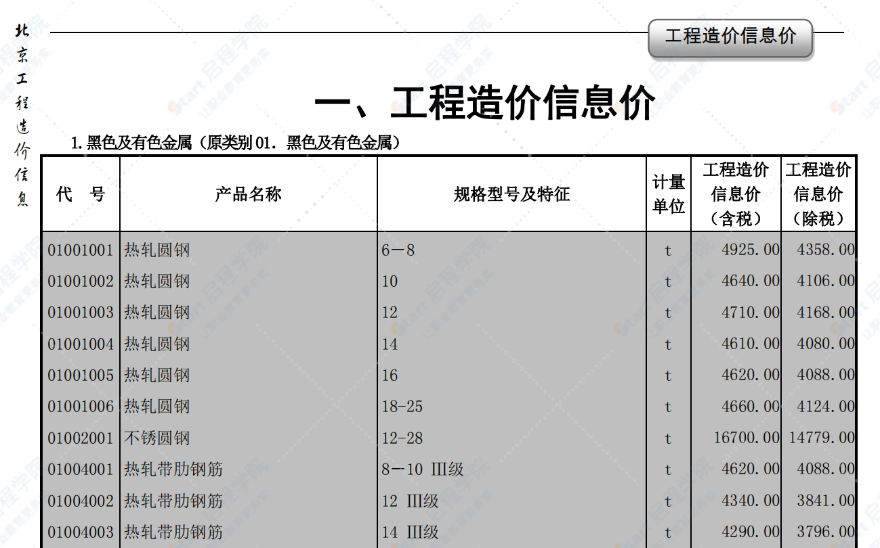Click the vertical 北京工程造价信息 side title
Viewport: 880px width, 548px height.
(x=22, y=115)
